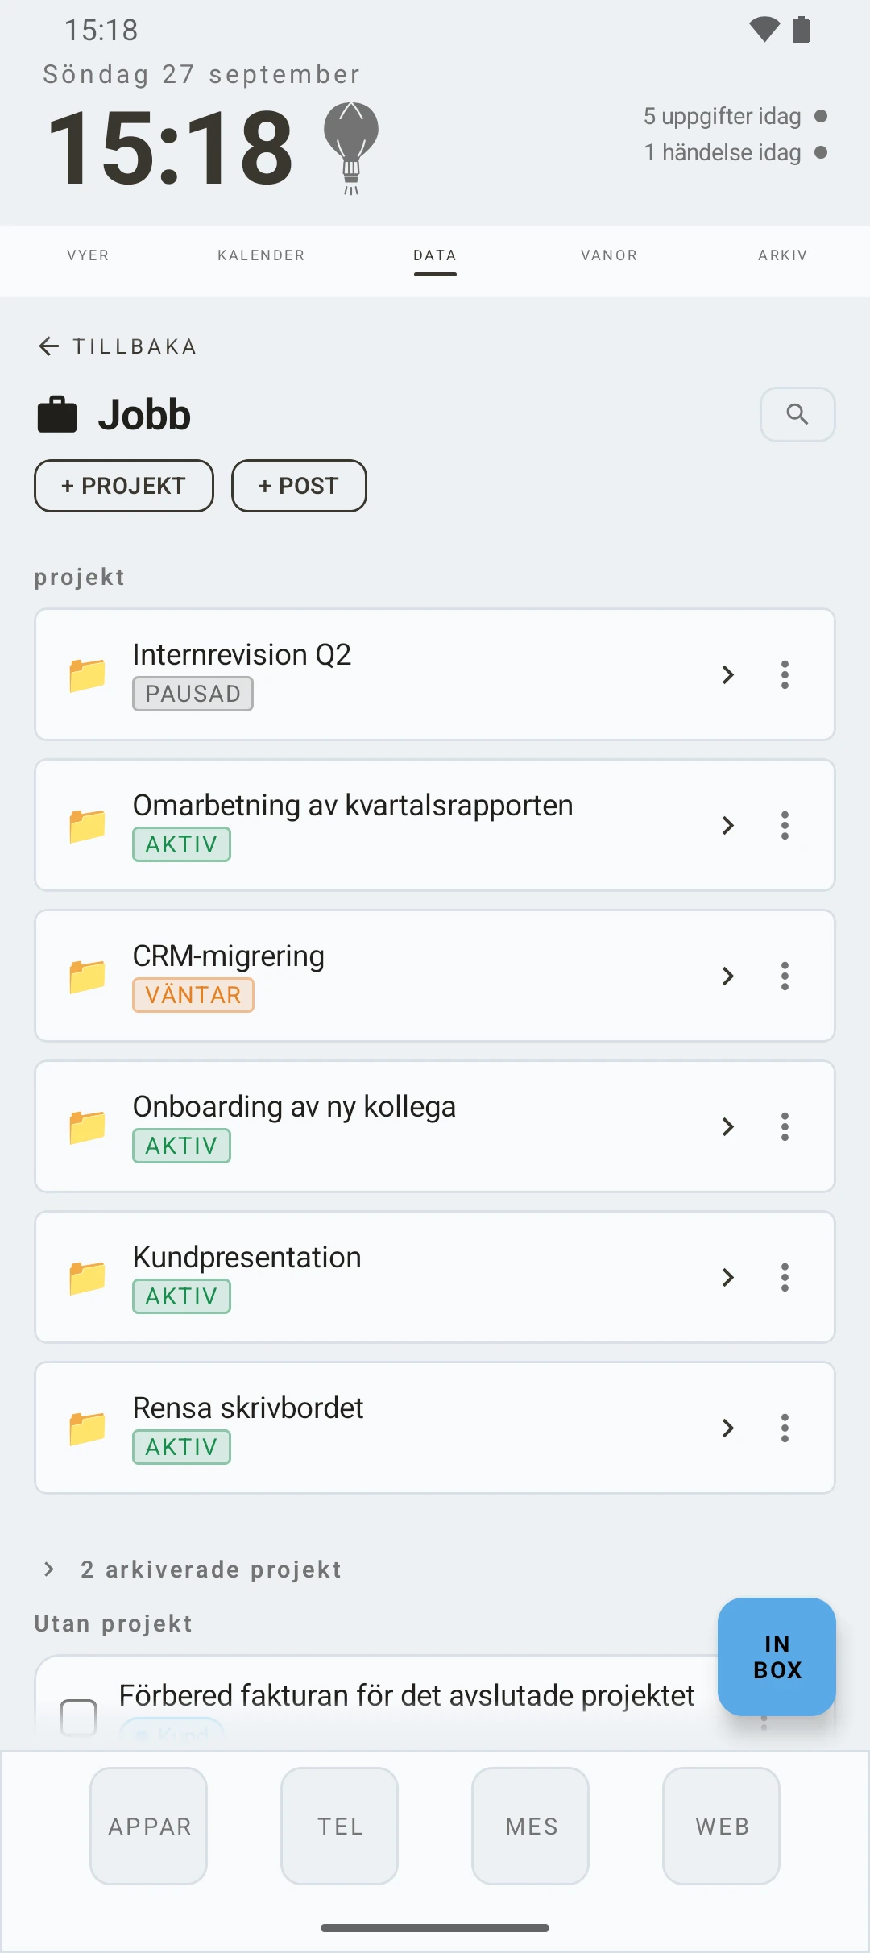The image size is (870, 1953).
Task: Switch to the VANOR tab
Action: 609,255
